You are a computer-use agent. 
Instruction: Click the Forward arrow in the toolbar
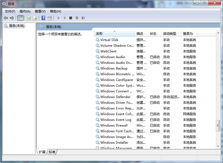[x=12, y=18]
